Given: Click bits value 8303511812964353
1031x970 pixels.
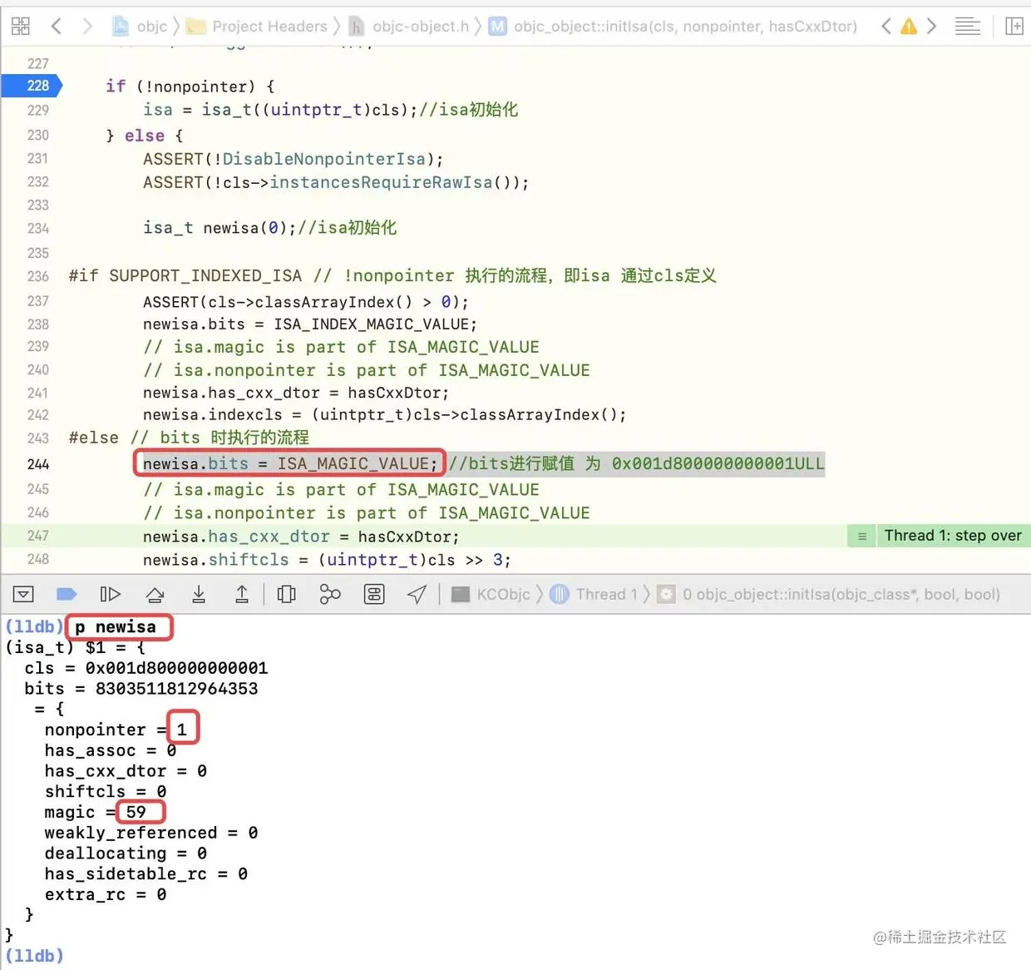Looking at the screenshot, I should pyautogui.click(x=176, y=689).
